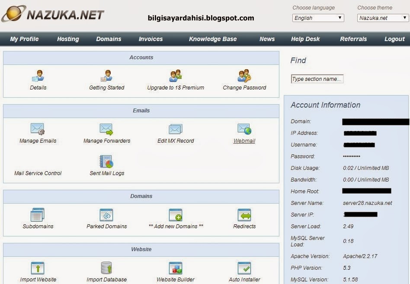
Task: Open the Webmail globe envelope icon
Action: pos(244,129)
